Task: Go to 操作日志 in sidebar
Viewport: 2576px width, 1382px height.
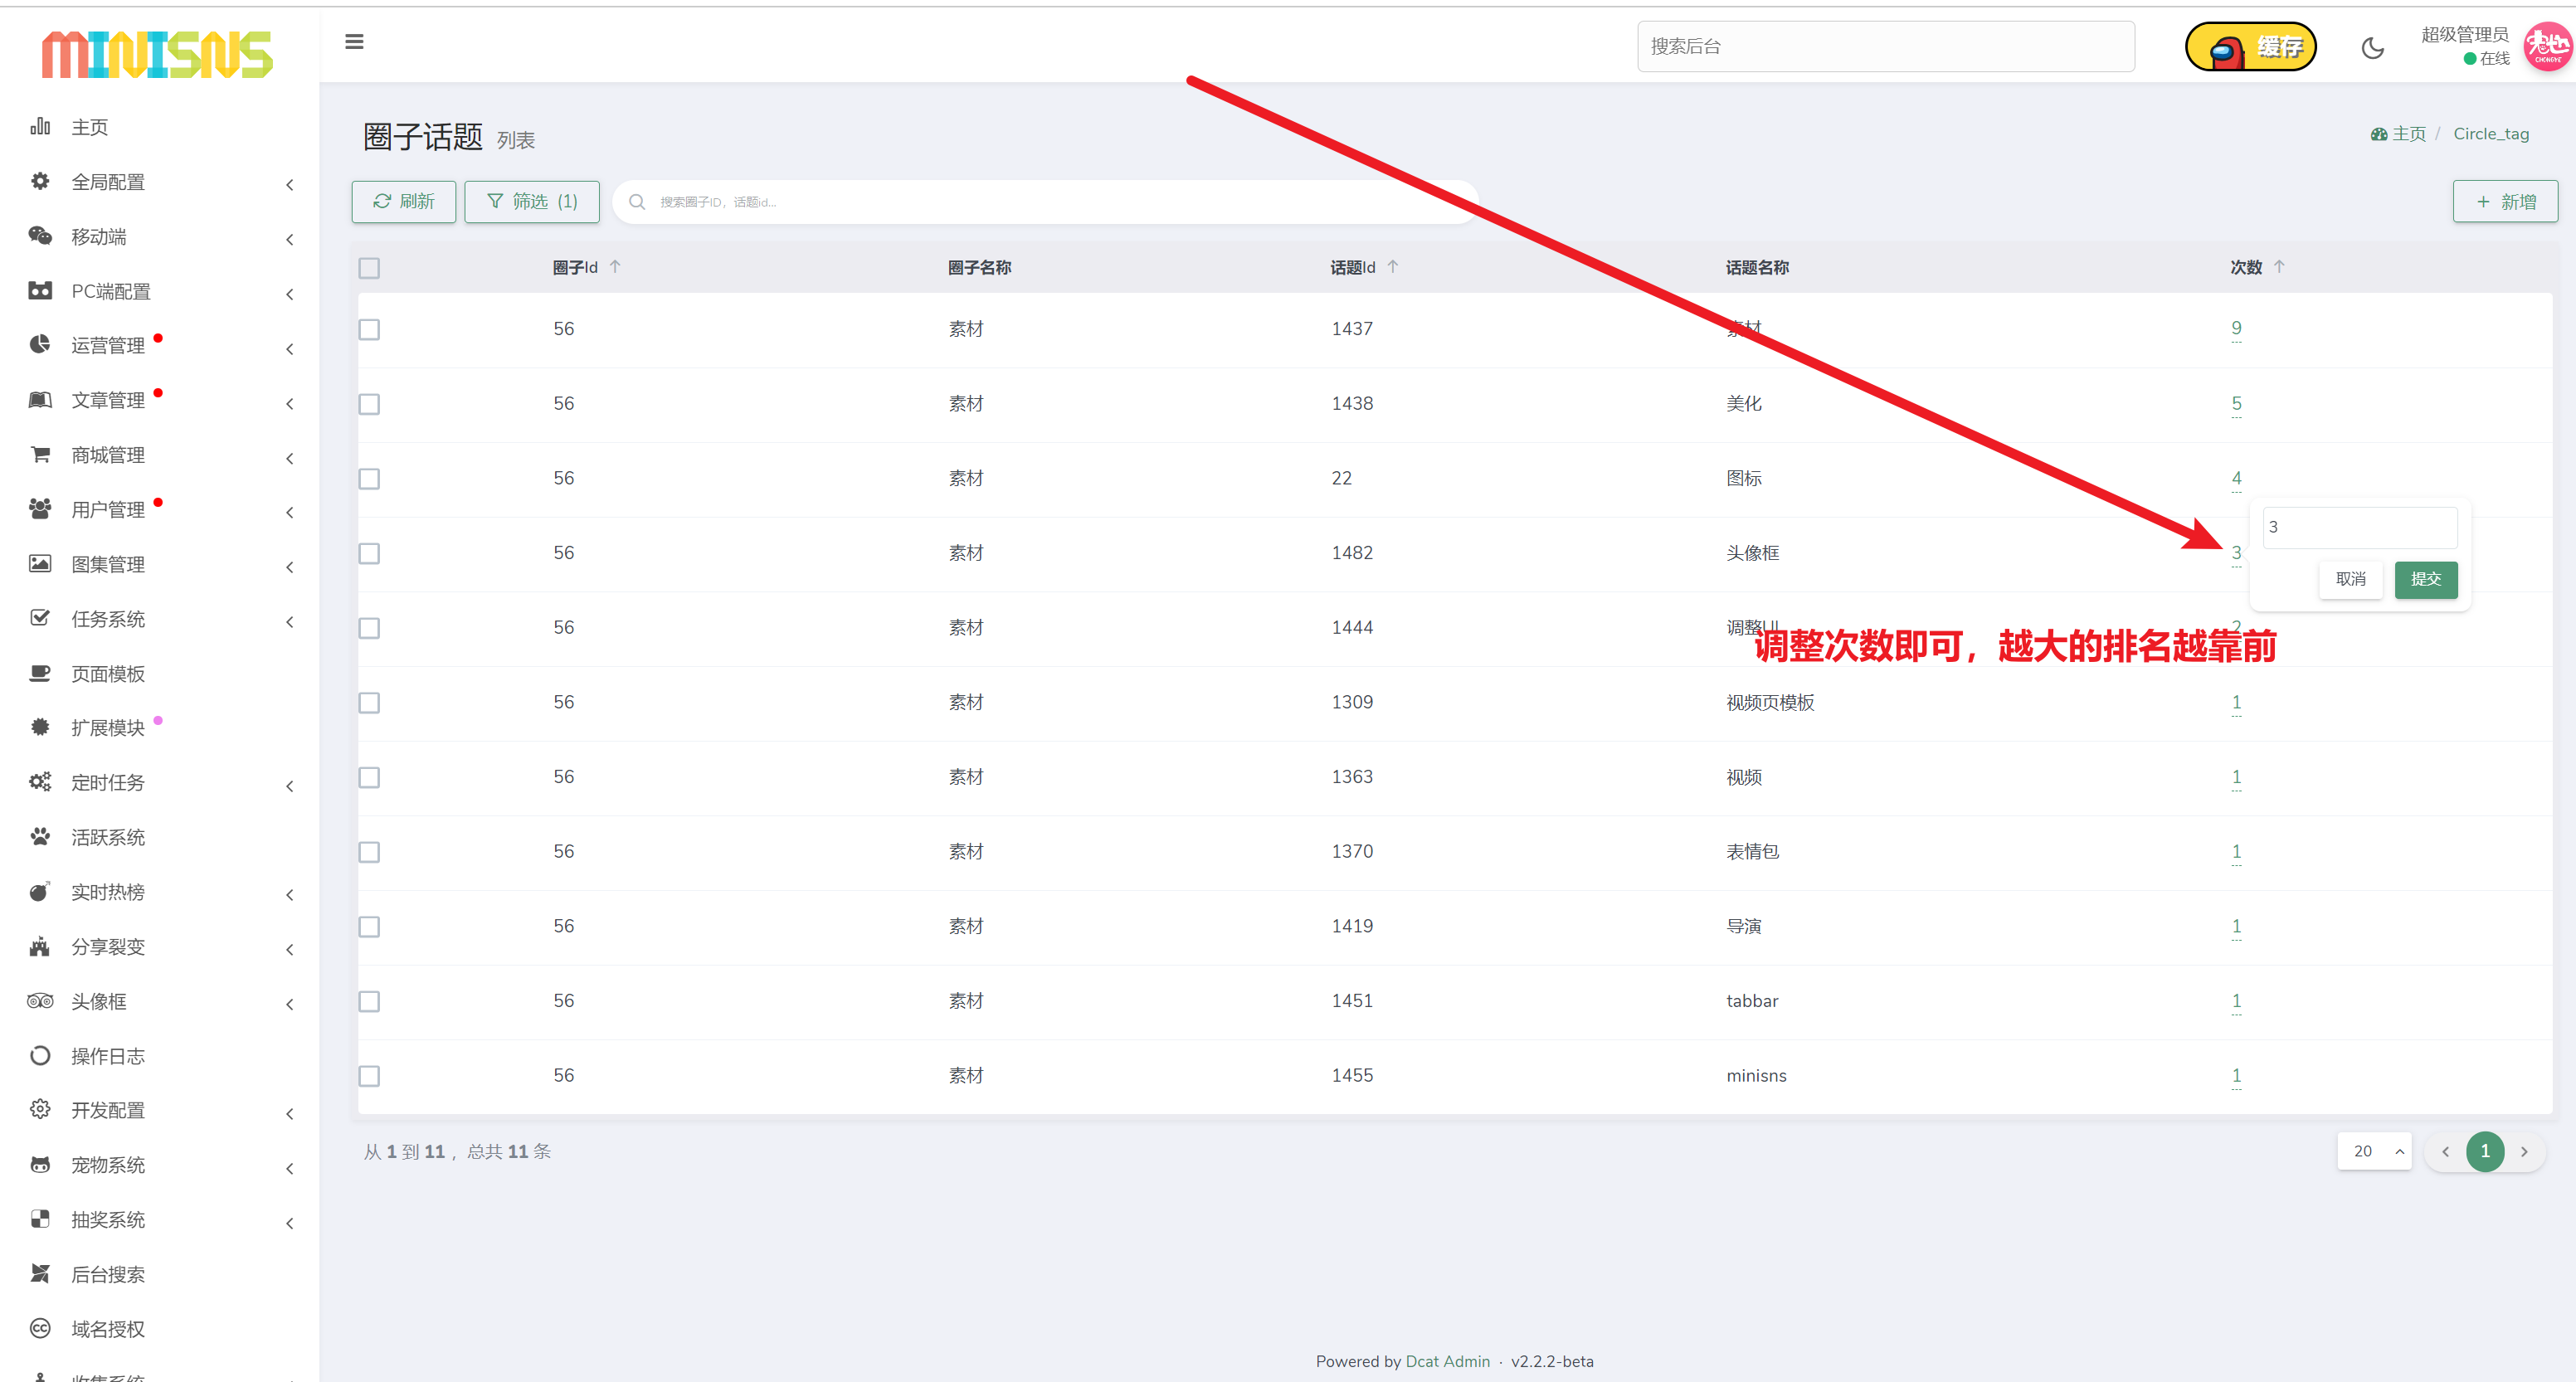Action: click(x=108, y=1056)
